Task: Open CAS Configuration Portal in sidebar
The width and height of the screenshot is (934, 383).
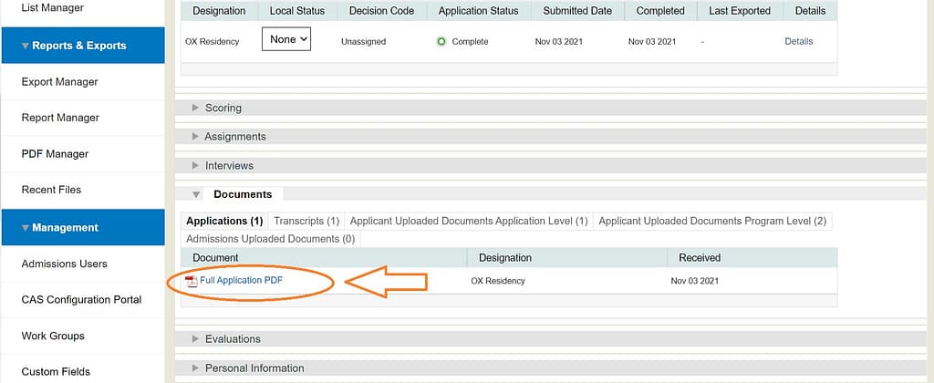Action: (x=81, y=300)
